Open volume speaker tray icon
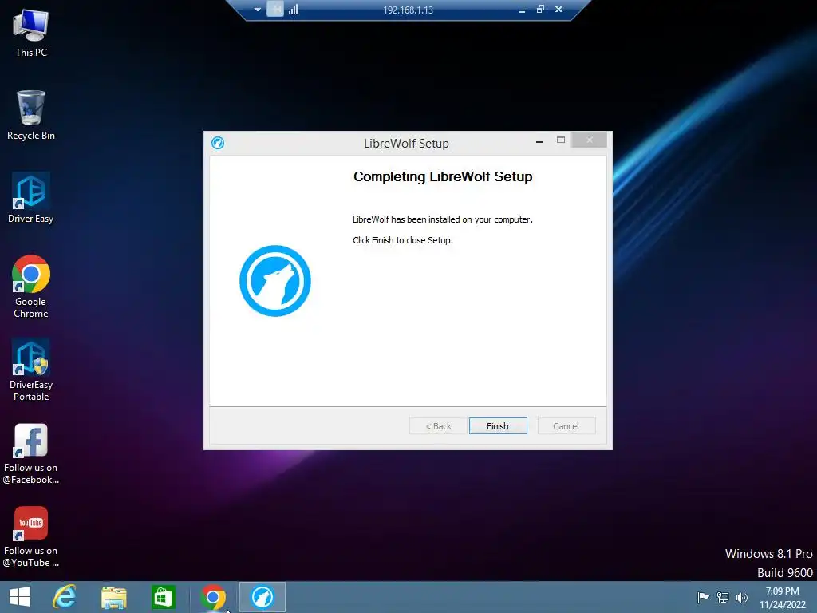This screenshot has height=613, width=817. [742, 597]
